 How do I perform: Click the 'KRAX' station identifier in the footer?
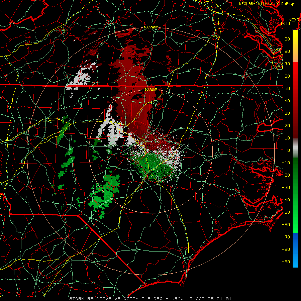pyautogui.click(x=178, y=299)
